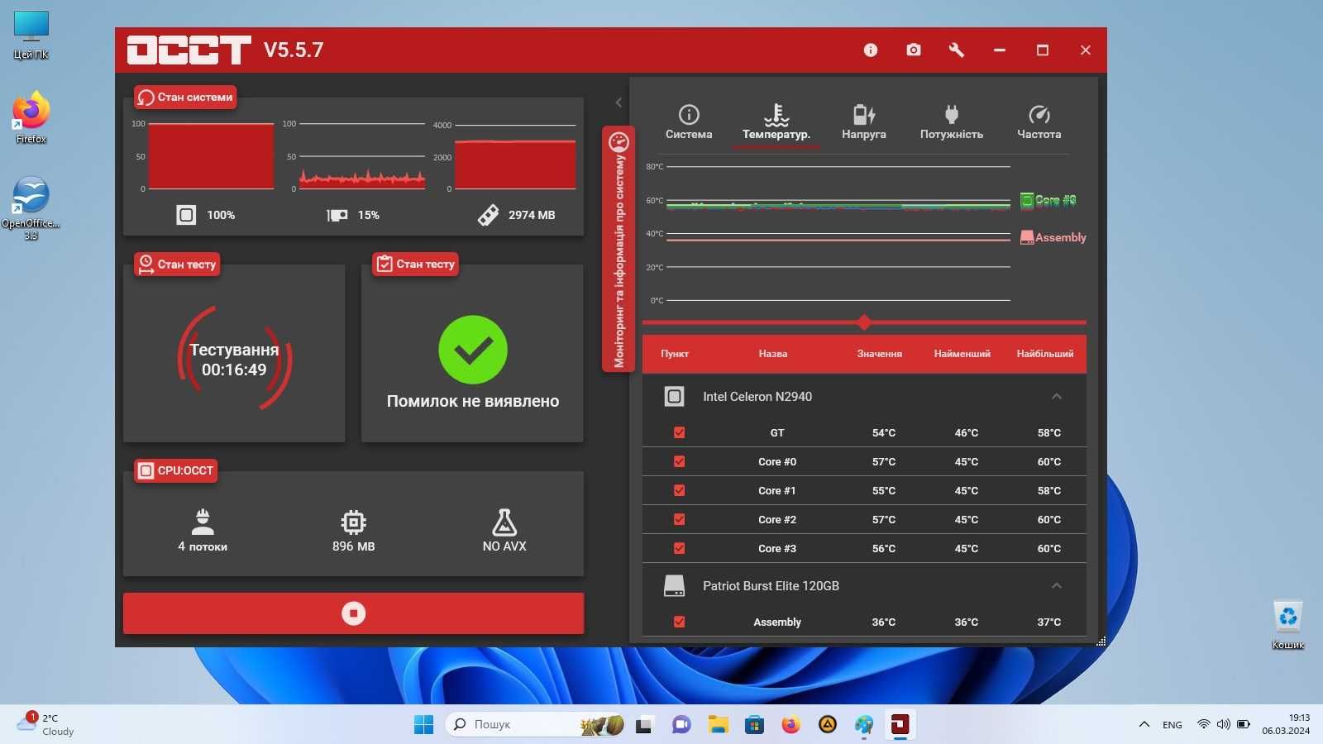Click GT maximum value 58°C
This screenshot has height=744, width=1323.
(x=1048, y=432)
